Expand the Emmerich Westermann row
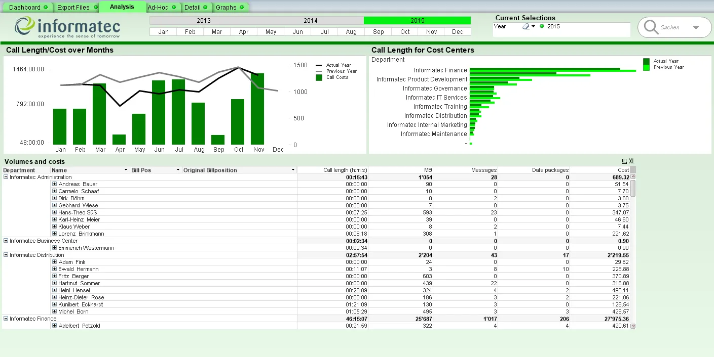The image size is (714, 357). (55, 248)
